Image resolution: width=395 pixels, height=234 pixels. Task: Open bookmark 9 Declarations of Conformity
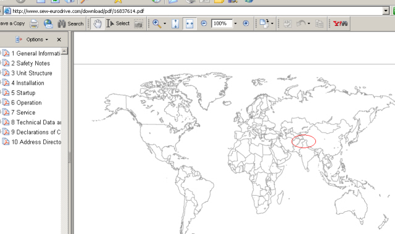(x=36, y=132)
